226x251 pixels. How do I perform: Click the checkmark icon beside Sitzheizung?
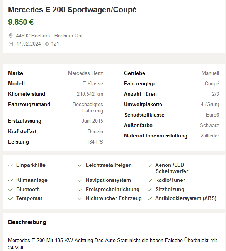pos(150,190)
